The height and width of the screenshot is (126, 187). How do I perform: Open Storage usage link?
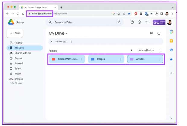[19, 79]
